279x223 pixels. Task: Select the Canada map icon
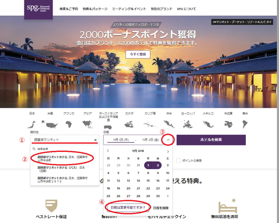pos(129,124)
